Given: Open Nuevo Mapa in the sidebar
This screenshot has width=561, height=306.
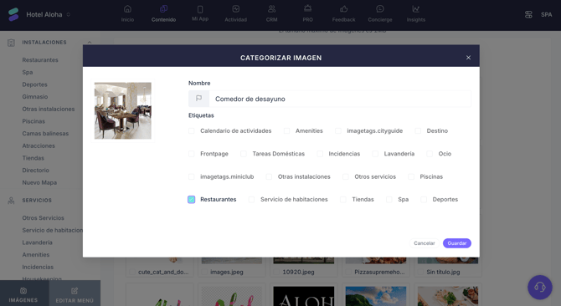Looking at the screenshot, I should click(39, 182).
